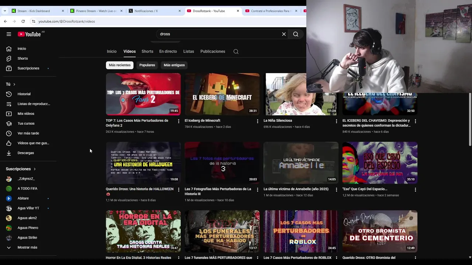Switch to the Inicio channel tab
472x265 pixels.
point(112,52)
